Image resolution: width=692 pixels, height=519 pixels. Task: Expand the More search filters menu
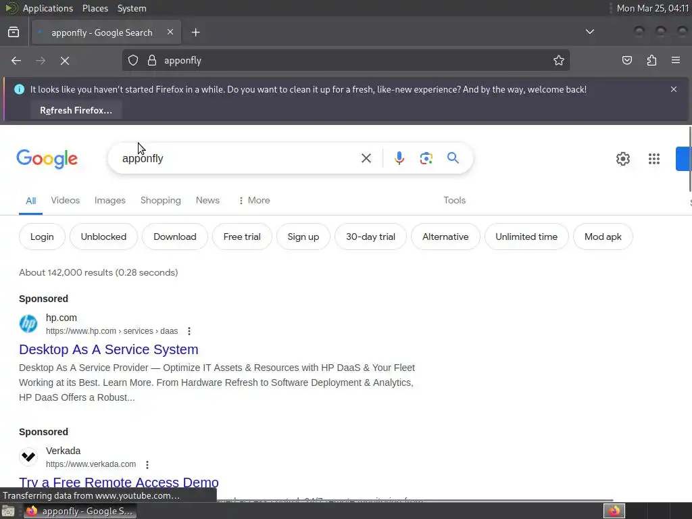pos(254,200)
